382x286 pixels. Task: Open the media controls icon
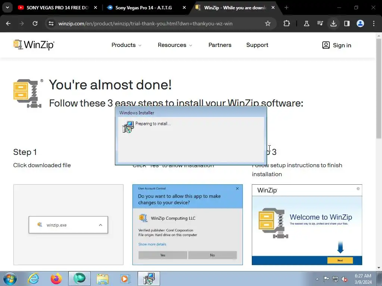(x=320, y=23)
